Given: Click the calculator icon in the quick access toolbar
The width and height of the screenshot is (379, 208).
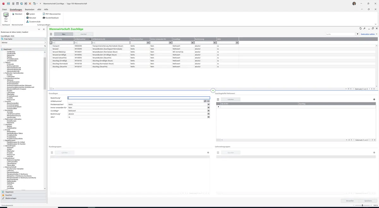Looking at the screenshot, I should (13, 3).
